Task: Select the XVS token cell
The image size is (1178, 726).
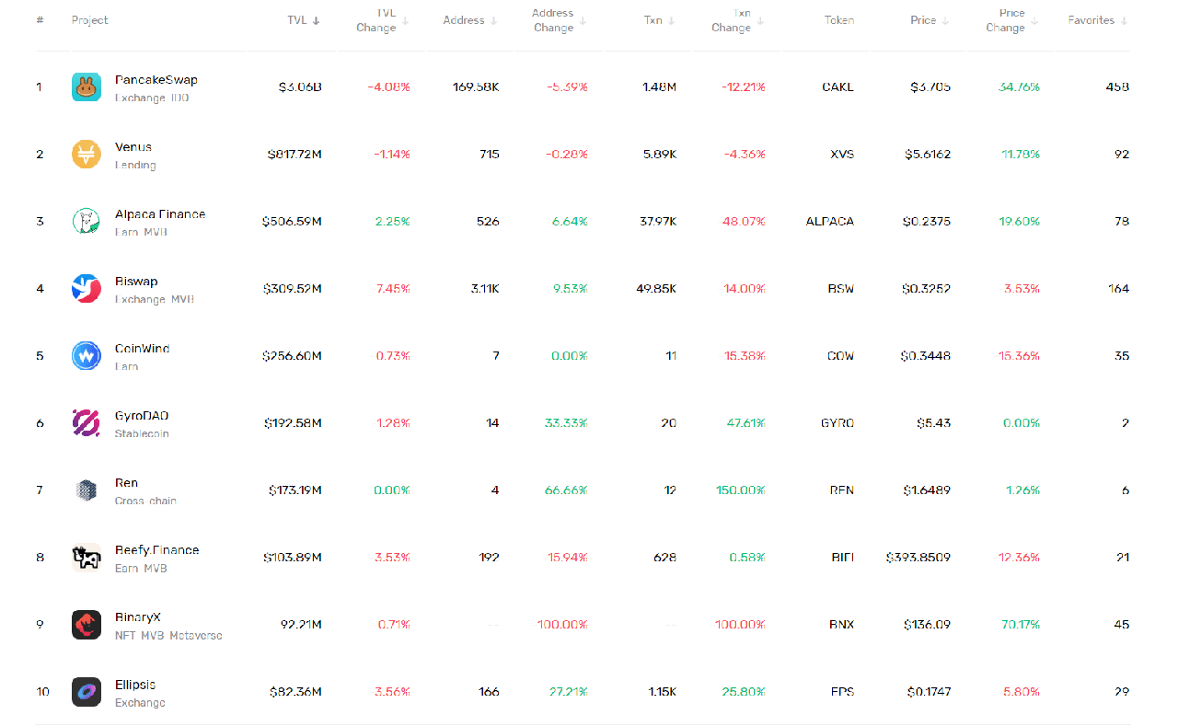Action: (x=842, y=155)
